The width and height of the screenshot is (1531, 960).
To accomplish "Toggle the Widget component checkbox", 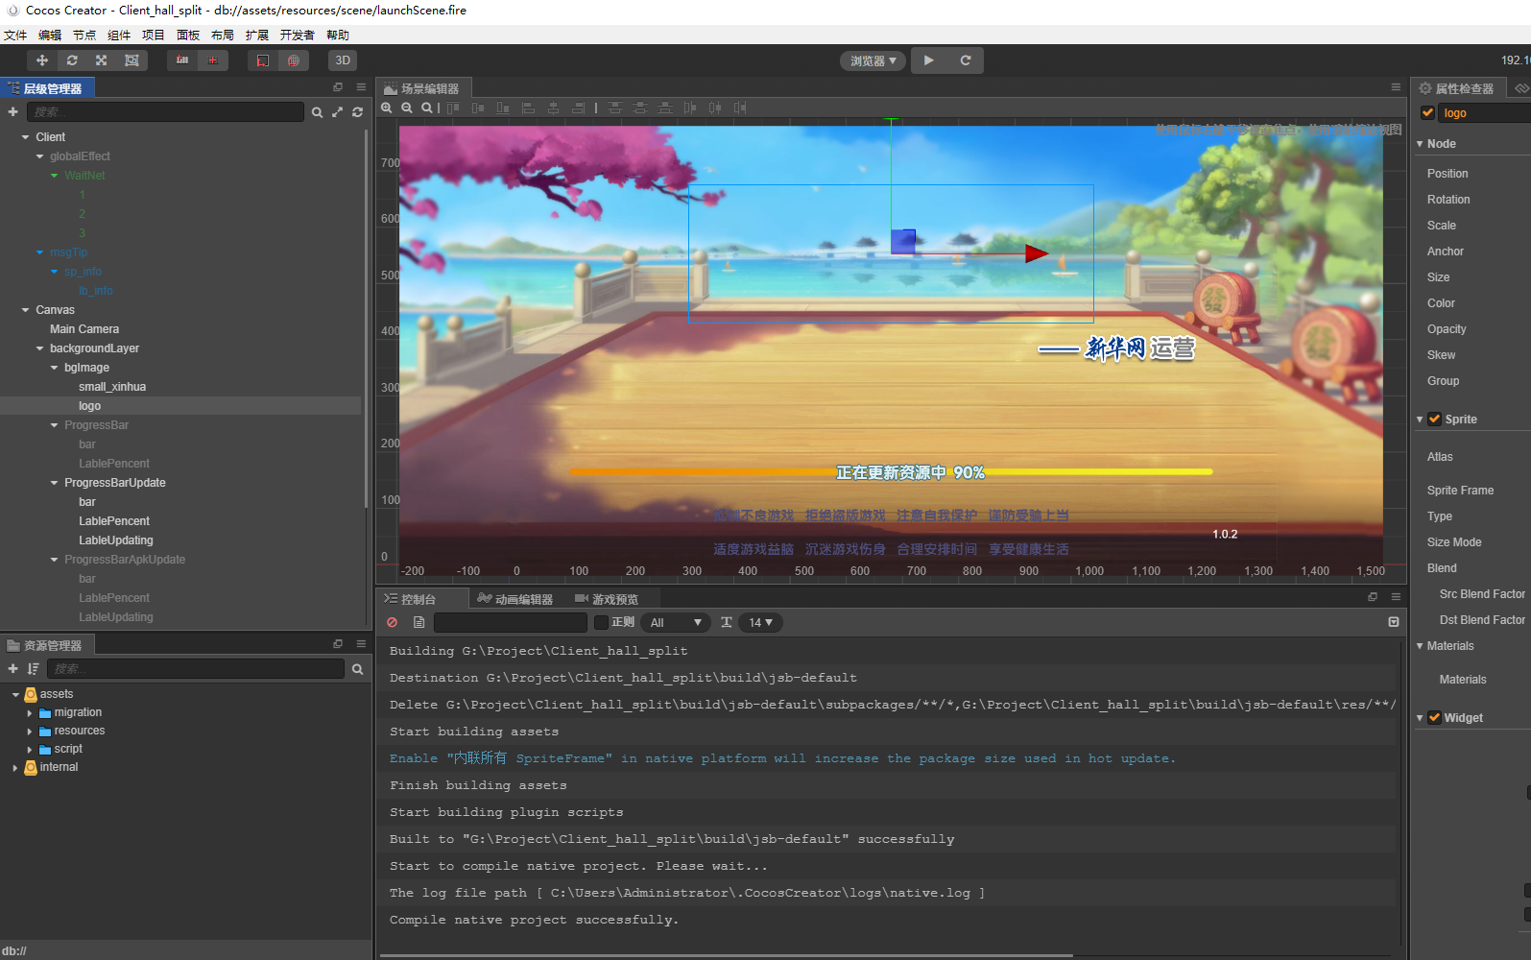I will [x=1435, y=718].
